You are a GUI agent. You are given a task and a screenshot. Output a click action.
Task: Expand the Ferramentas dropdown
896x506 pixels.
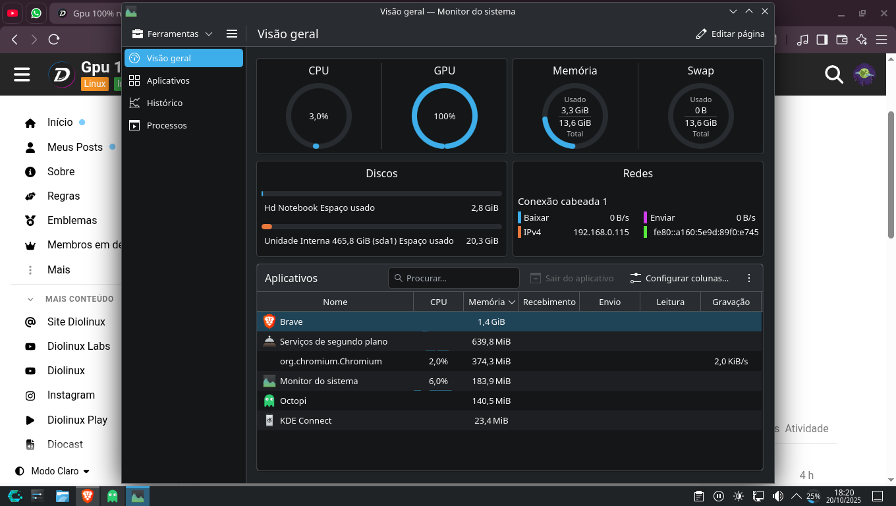[x=172, y=34]
